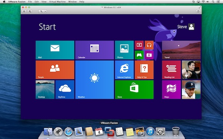223x139 pixels.
Task: Click the Wi-Fi status icon
Action: click(x=203, y=2)
